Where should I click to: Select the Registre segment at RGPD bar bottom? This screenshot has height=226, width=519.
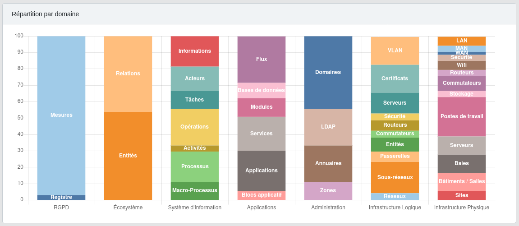click(x=61, y=198)
